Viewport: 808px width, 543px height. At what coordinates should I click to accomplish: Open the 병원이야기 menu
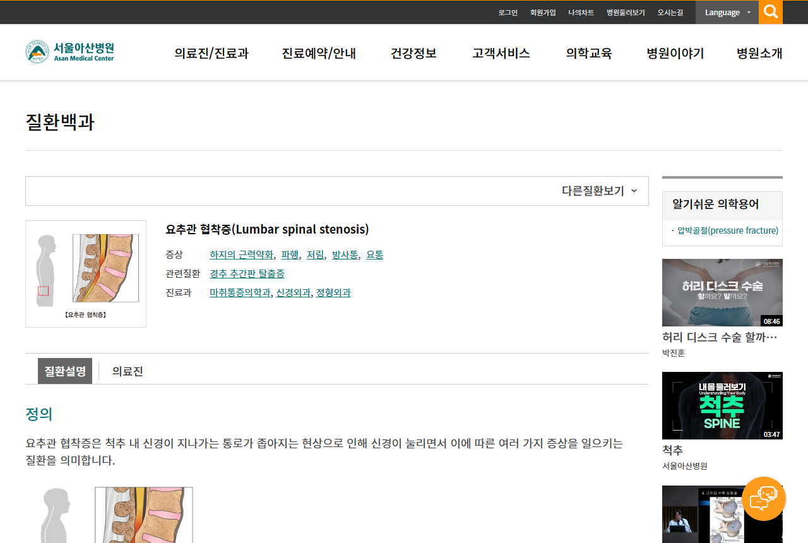click(x=675, y=53)
